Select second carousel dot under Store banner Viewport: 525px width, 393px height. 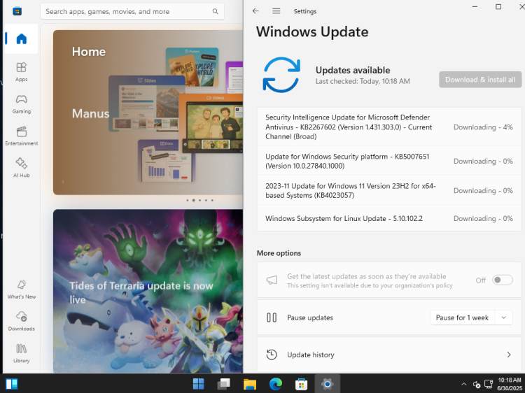(x=193, y=201)
